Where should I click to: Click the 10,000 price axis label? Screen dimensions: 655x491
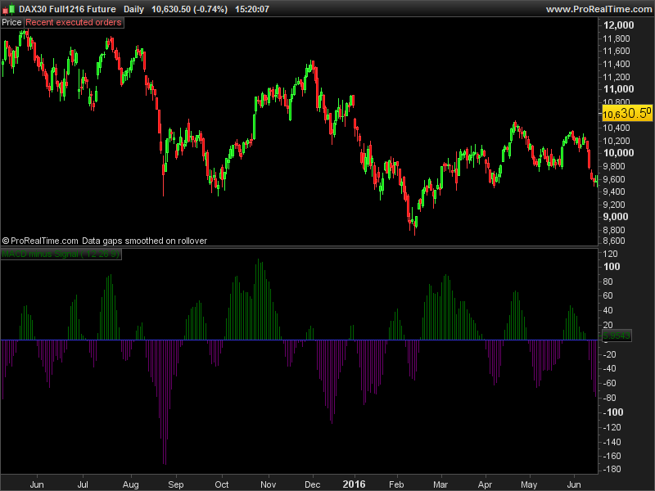[x=618, y=153]
